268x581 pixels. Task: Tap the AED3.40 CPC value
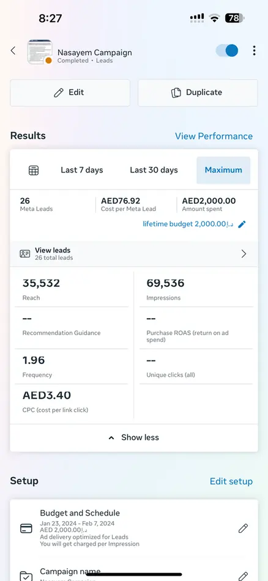click(47, 395)
